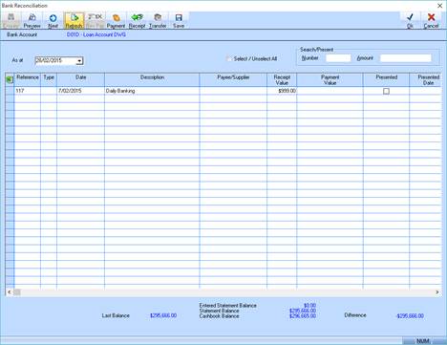Click the green grid corner icon
Viewport: 447px width, 345px height.
(x=10, y=79)
